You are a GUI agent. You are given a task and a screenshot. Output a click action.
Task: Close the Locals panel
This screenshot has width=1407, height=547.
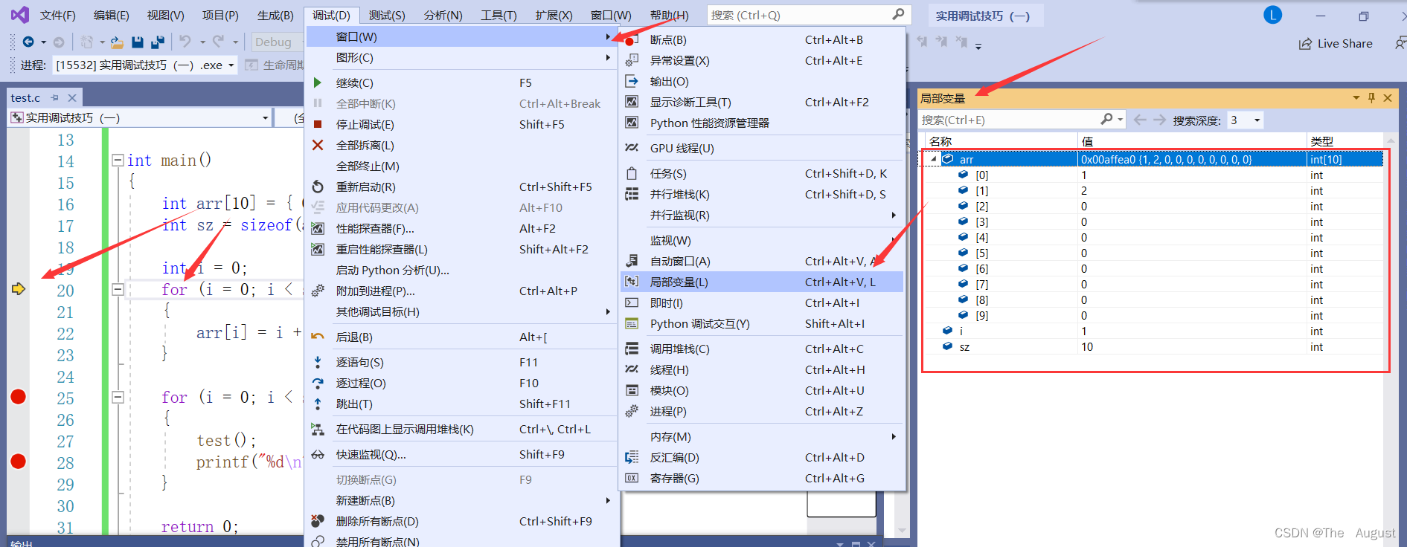coord(1388,98)
